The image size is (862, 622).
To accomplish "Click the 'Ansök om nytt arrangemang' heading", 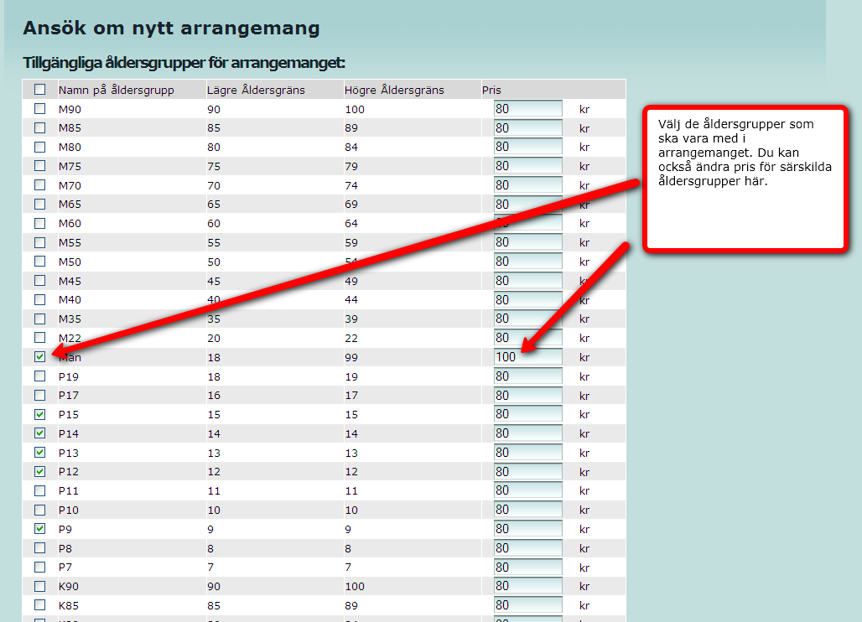I will [x=171, y=28].
